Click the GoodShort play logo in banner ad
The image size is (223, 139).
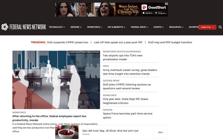[x=144, y=7]
